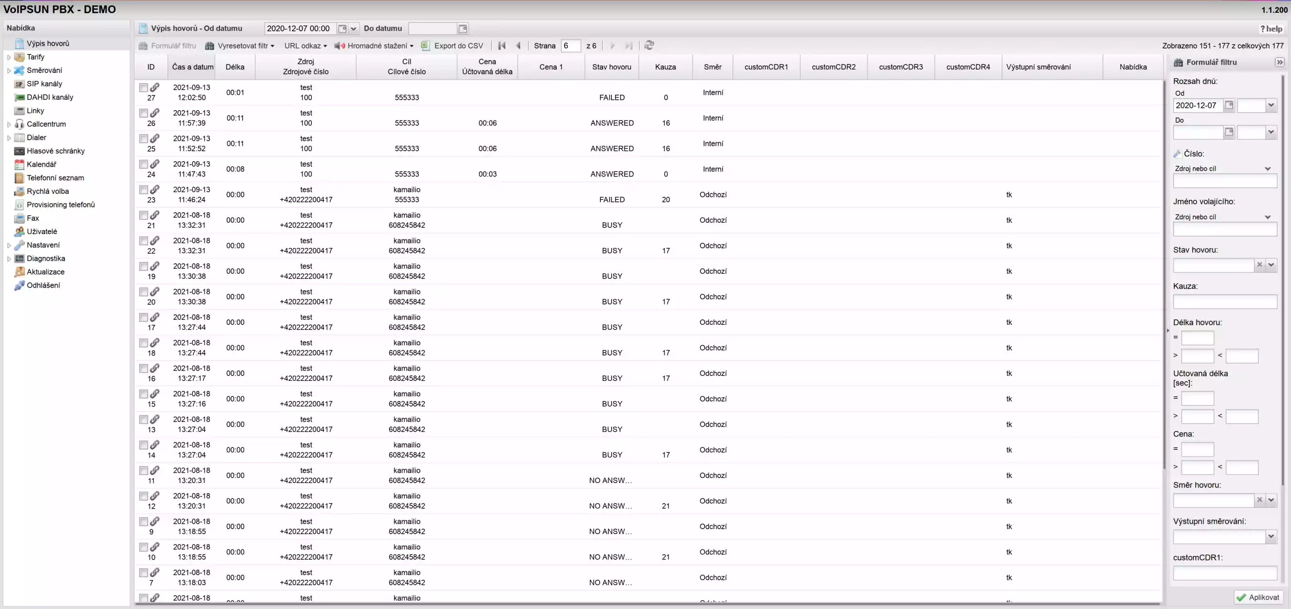The width and height of the screenshot is (1291, 609).
Task: Open link icon for call ID 12
Action: click(155, 495)
